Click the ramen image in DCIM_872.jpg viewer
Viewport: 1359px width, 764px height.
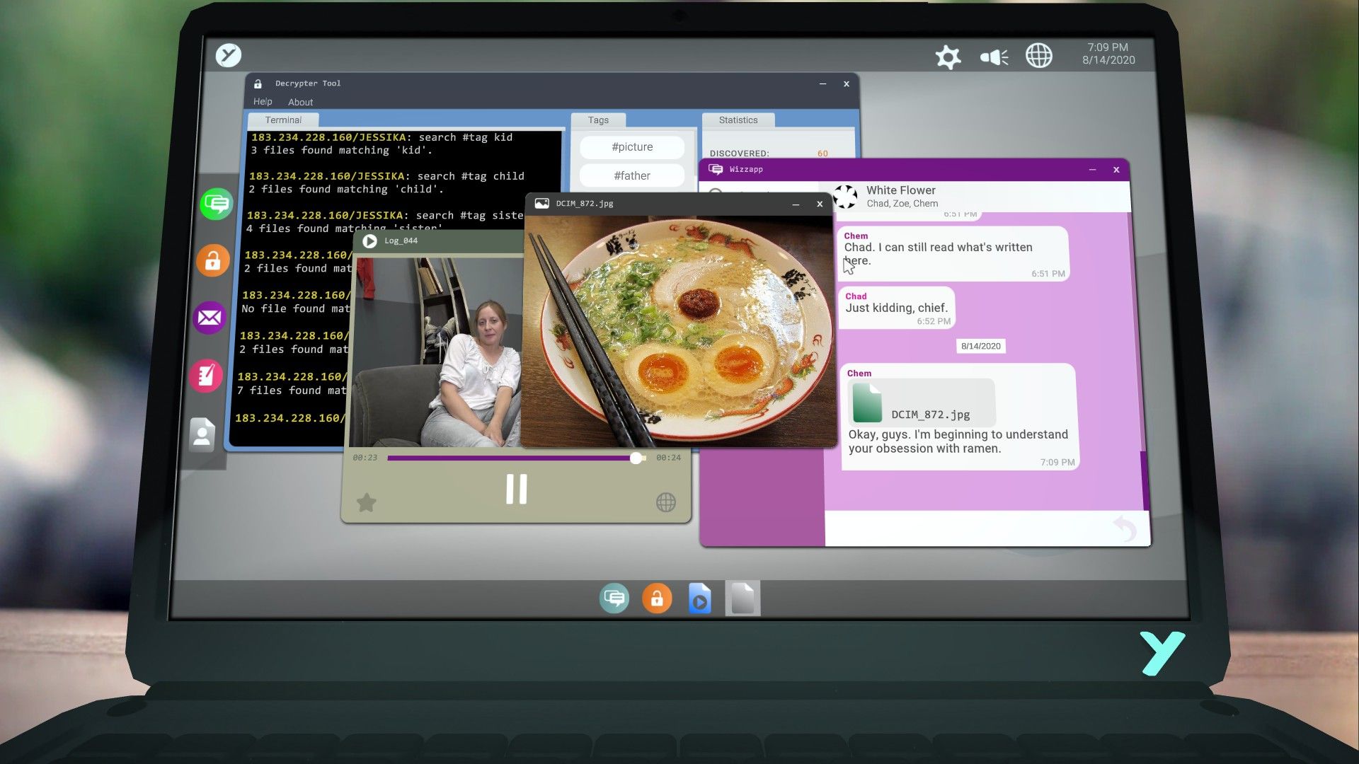tap(679, 331)
